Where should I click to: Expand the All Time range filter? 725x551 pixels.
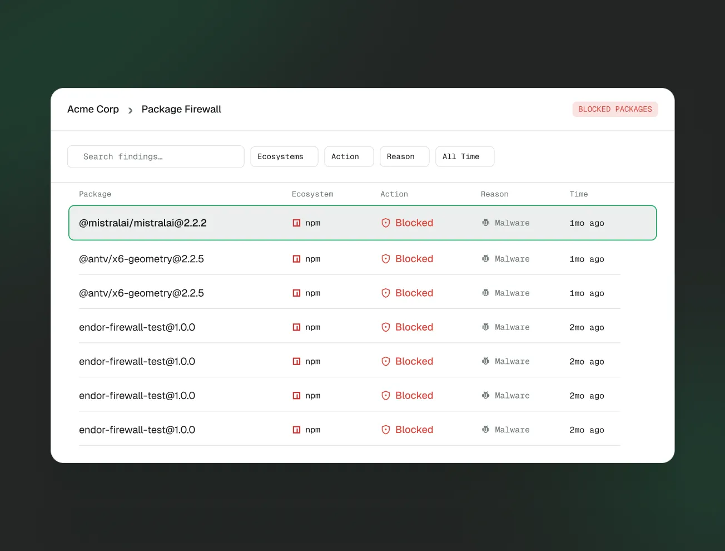click(x=465, y=157)
